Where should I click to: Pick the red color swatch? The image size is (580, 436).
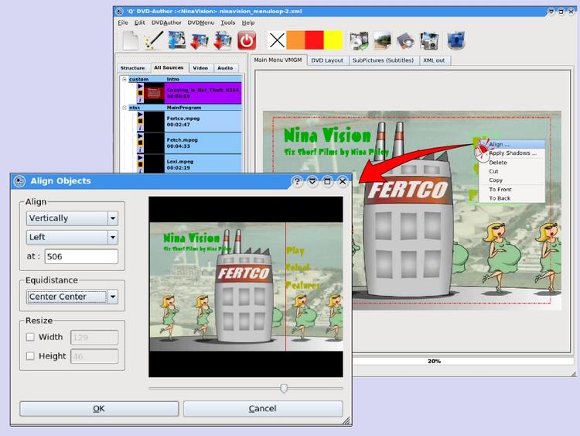[x=315, y=40]
